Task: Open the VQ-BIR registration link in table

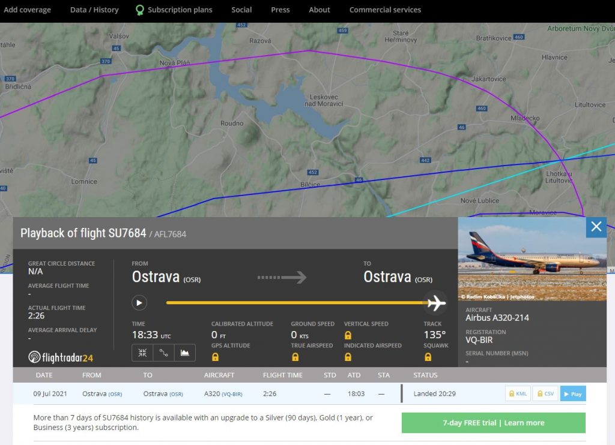Action: tap(232, 394)
